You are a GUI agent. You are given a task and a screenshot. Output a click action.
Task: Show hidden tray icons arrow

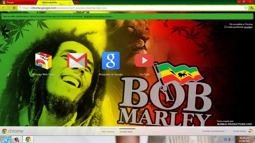221,139
